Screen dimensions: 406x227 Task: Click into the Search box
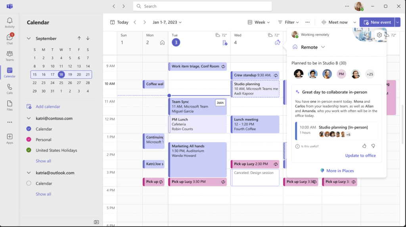(x=202, y=6)
